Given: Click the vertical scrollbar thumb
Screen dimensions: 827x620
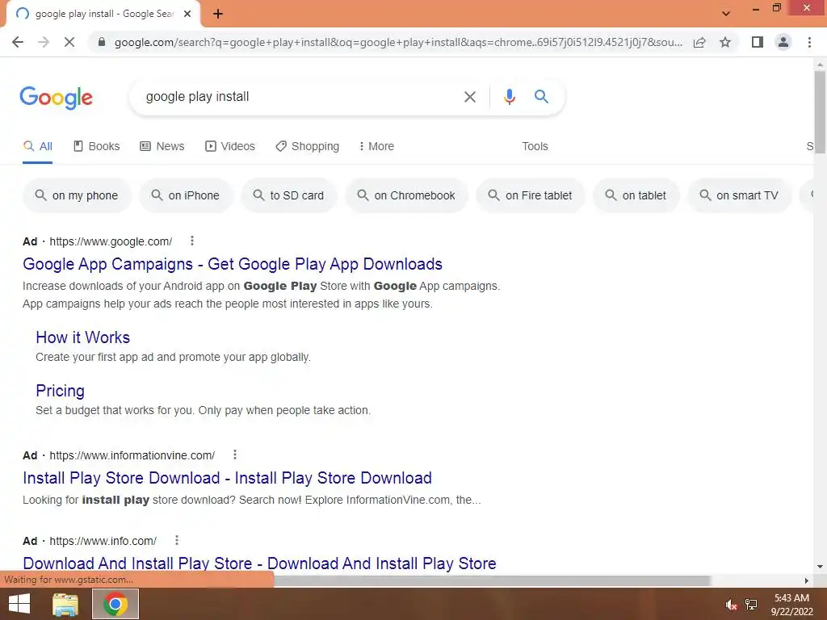Looking at the screenshot, I should [x=820, y=111].
